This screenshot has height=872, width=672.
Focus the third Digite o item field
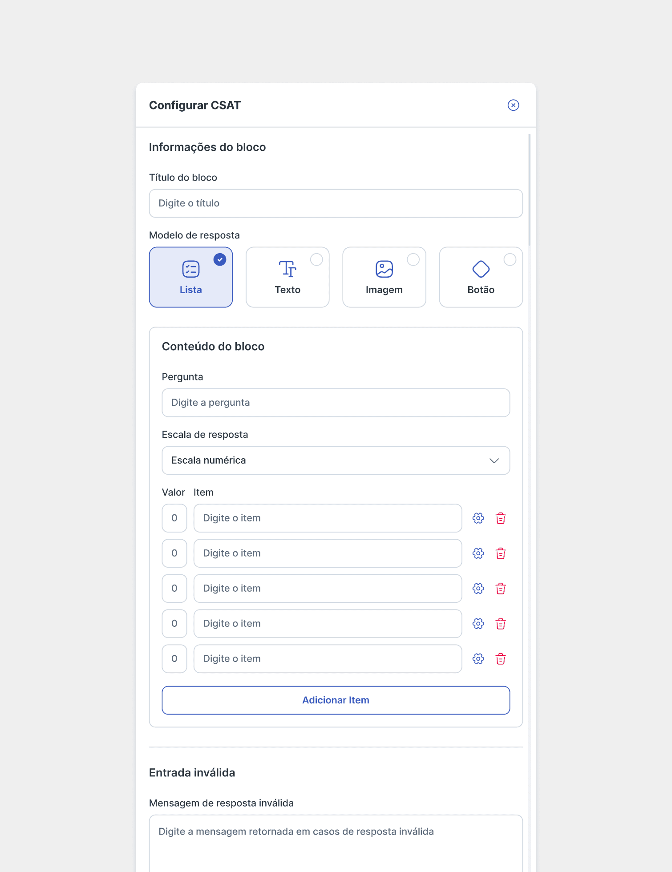(328, 589)
